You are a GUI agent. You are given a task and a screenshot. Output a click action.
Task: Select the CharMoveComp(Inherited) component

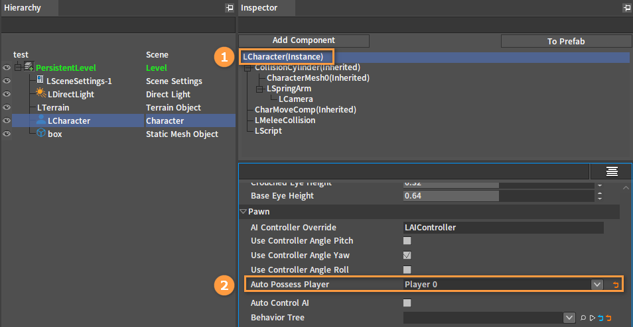tap(306, 109)
